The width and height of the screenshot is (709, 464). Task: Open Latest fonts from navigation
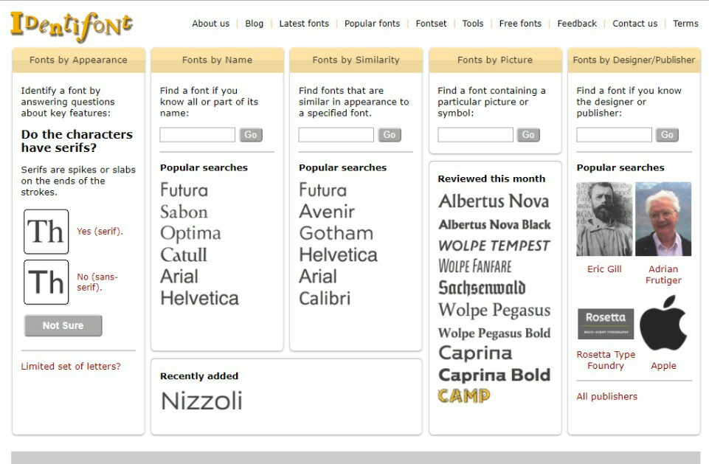coord(304,24)
